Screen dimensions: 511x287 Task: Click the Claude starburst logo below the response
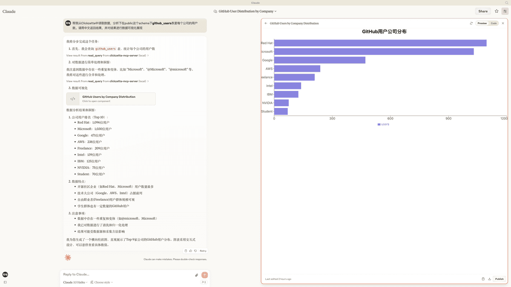click(68, 258)
